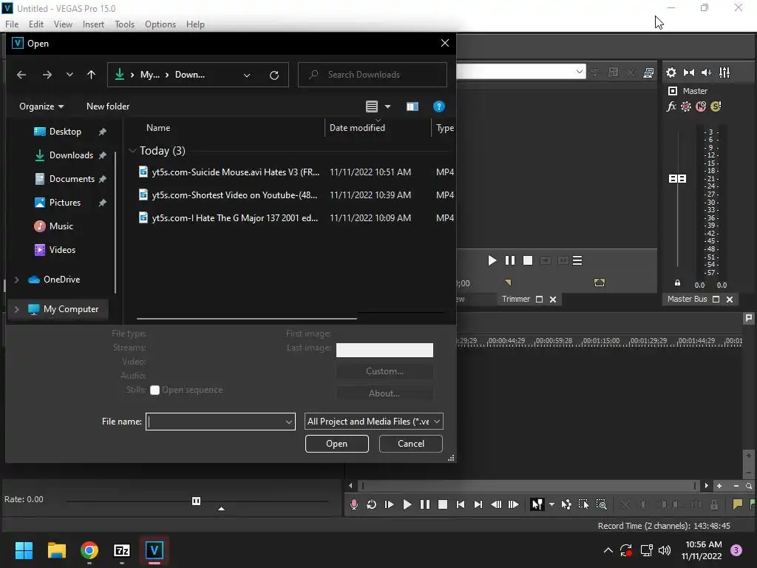The image size is (757, 568).
Task: Toggle Downmix Output in Master Bus
Action: point(689,72)
